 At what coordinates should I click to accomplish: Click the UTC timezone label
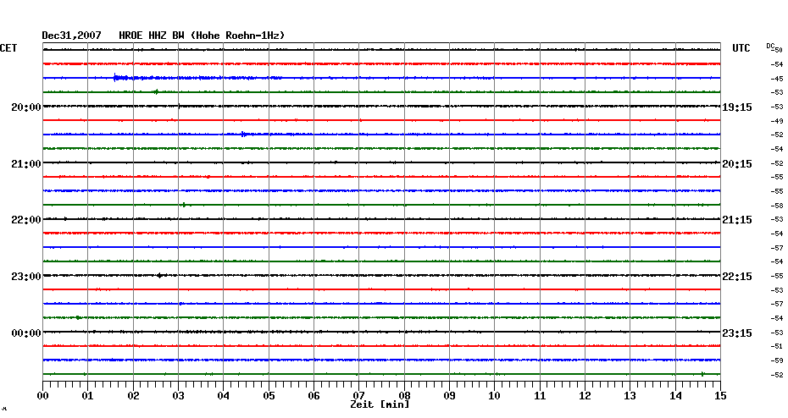coord(741,48)
